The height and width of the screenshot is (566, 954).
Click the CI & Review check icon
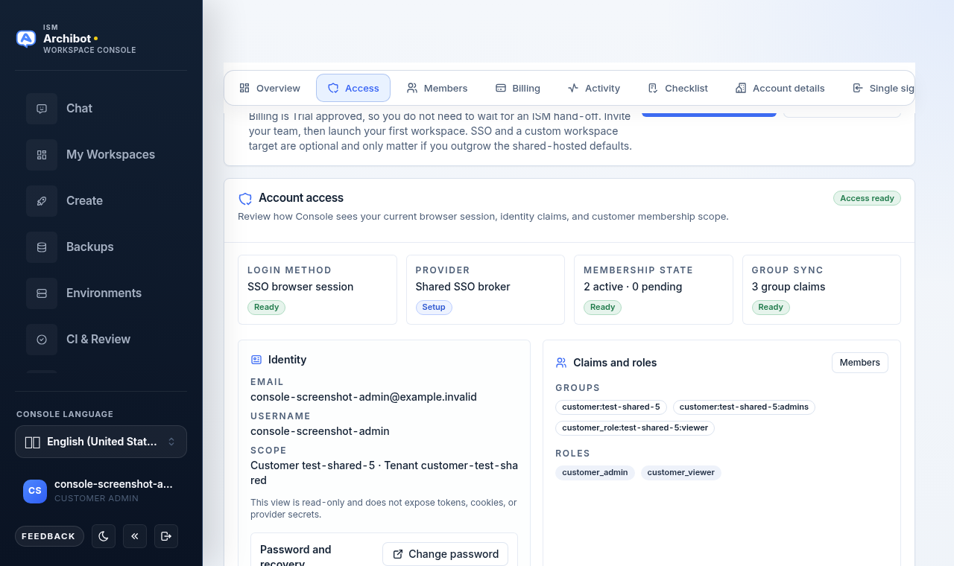pos(42,340)
